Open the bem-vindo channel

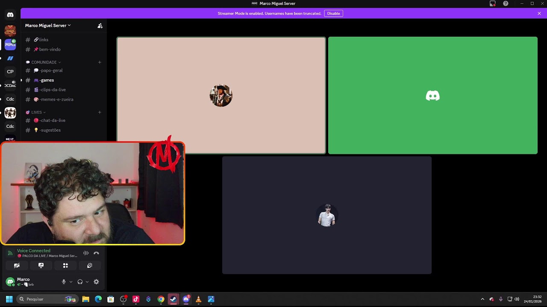(x=63, y=49)
